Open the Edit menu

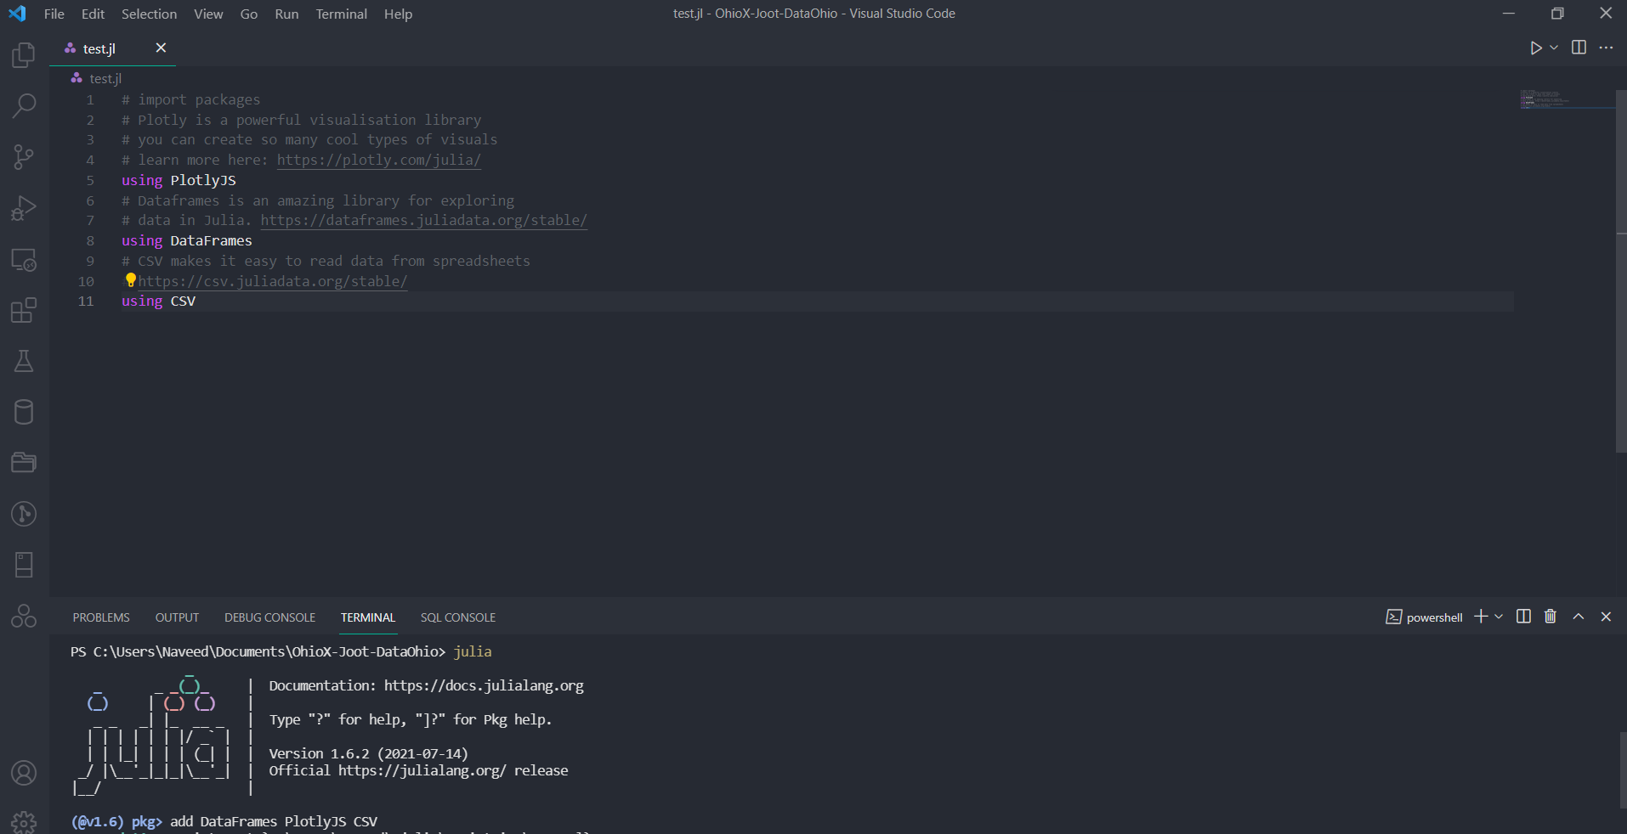point(93,14)
